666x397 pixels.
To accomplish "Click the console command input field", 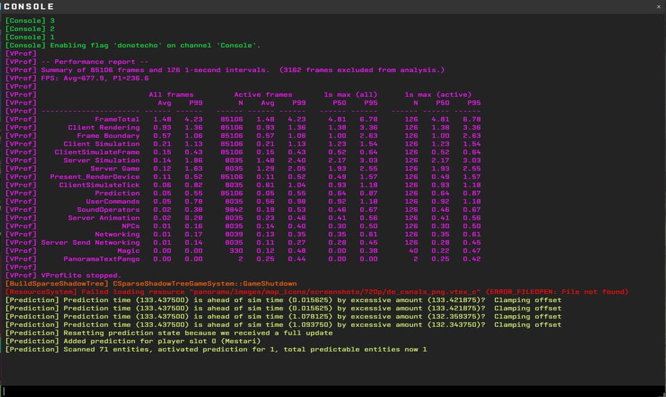I will [333, 391].
